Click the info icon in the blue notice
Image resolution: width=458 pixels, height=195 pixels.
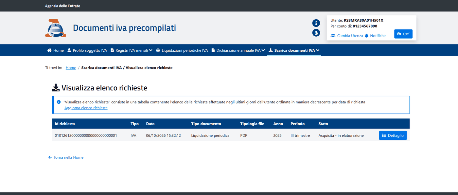pyautogui.click(x=59, y=102)
